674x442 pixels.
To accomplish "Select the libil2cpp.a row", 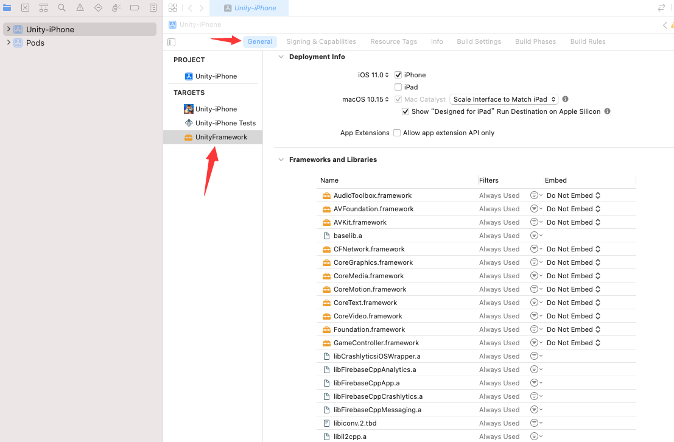I will coord(476,436).
